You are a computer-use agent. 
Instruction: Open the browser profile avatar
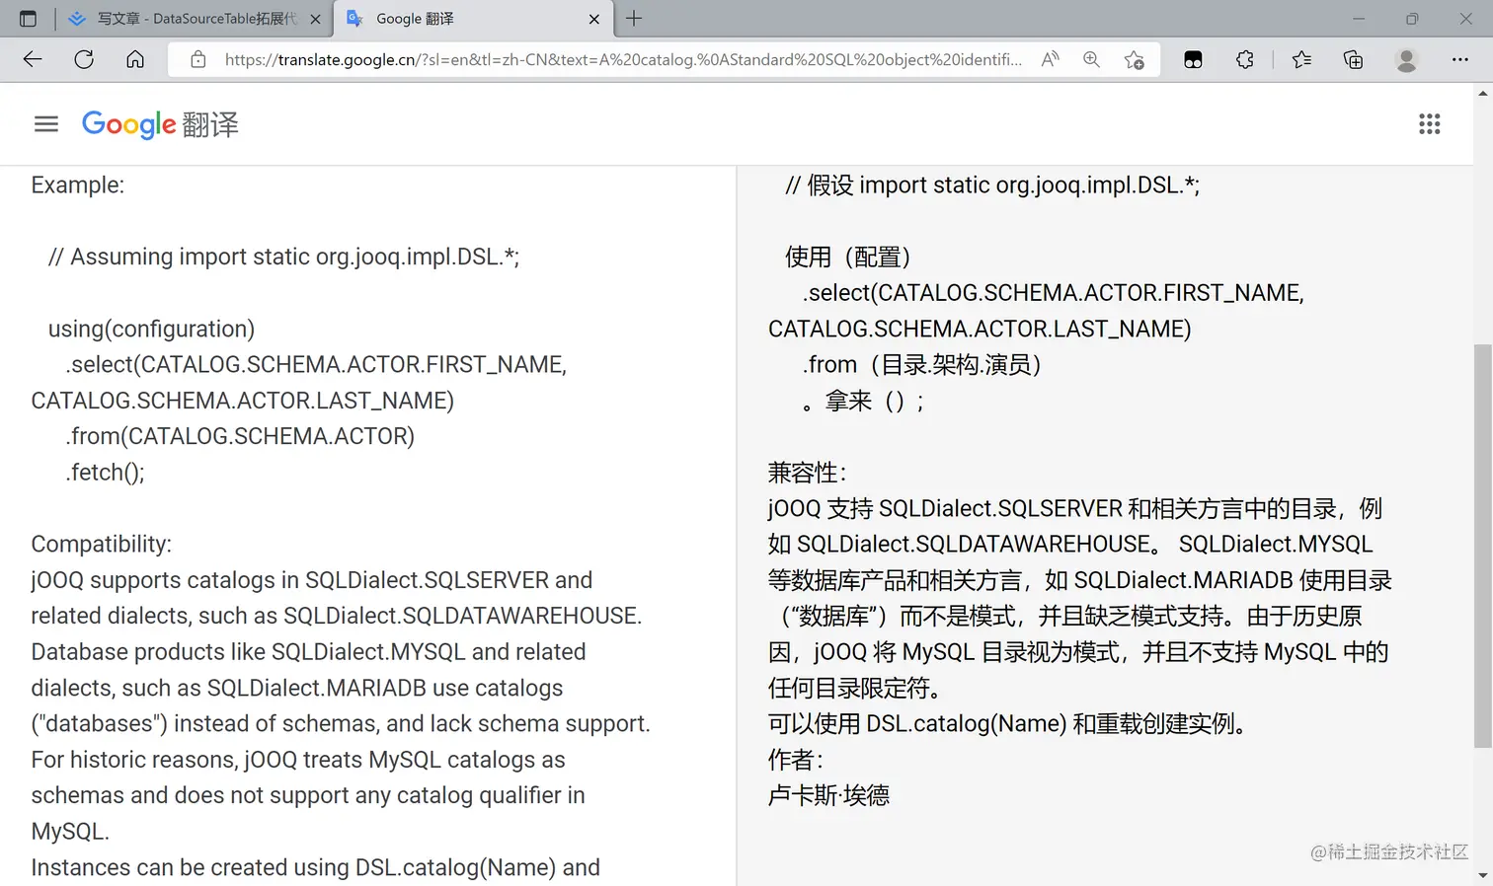pos(1406,59)
